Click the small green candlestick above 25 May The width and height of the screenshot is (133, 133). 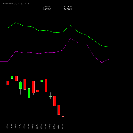[x=42, y=81]
